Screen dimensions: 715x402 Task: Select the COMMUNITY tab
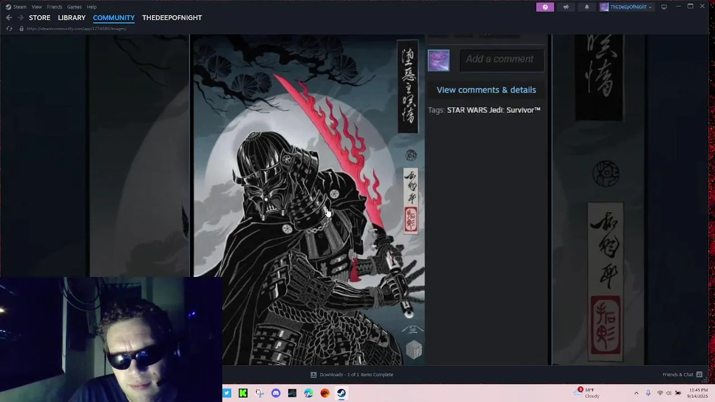(114, 18)
